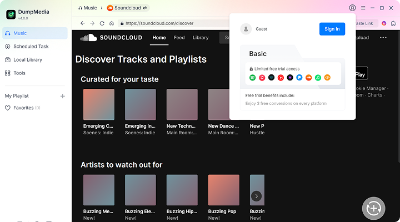
Task: Open the Buzzing Pop playlist thumbnail
Action: [x=224, y=190]
